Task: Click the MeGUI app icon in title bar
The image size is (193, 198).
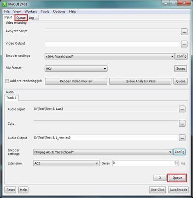Action: tap(4, 4)
